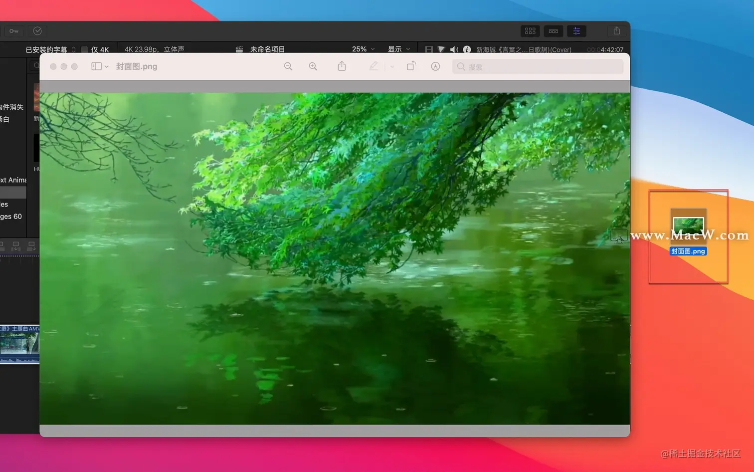Click the clapperboard icon beside 未命名项目
The width and height of the screenshot is (754, 472).
click(x=239, y=49)
